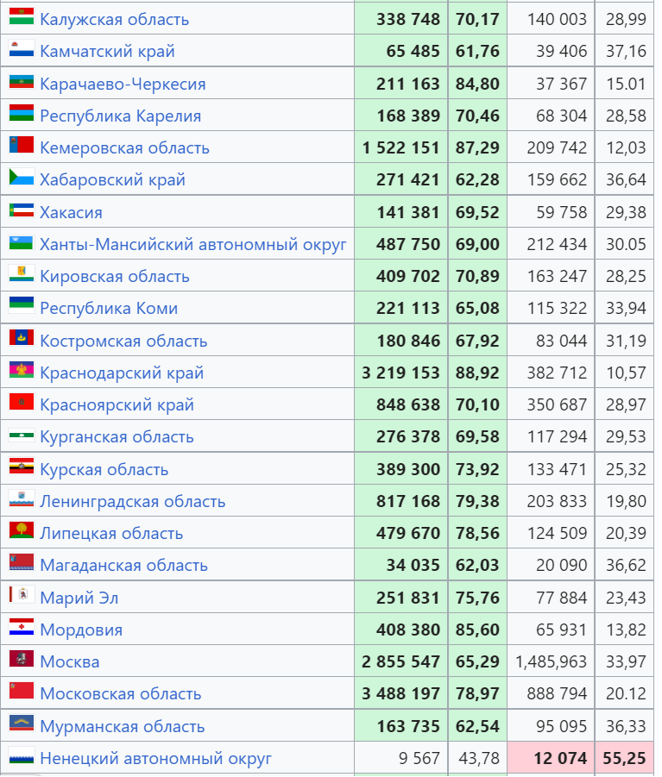Click the Kamchatka Krai flag icon
Viewport: 662px width, 777px height.
click(x=22, y=48)
